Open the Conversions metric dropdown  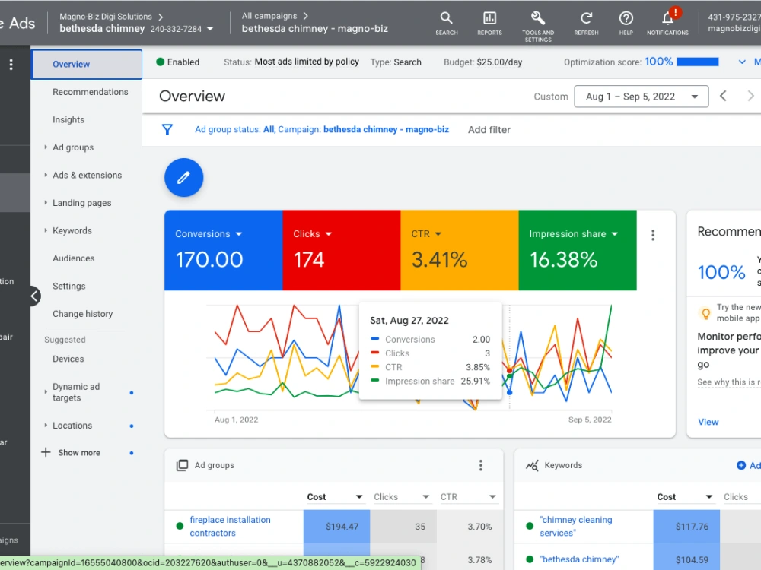pos(238,234)
